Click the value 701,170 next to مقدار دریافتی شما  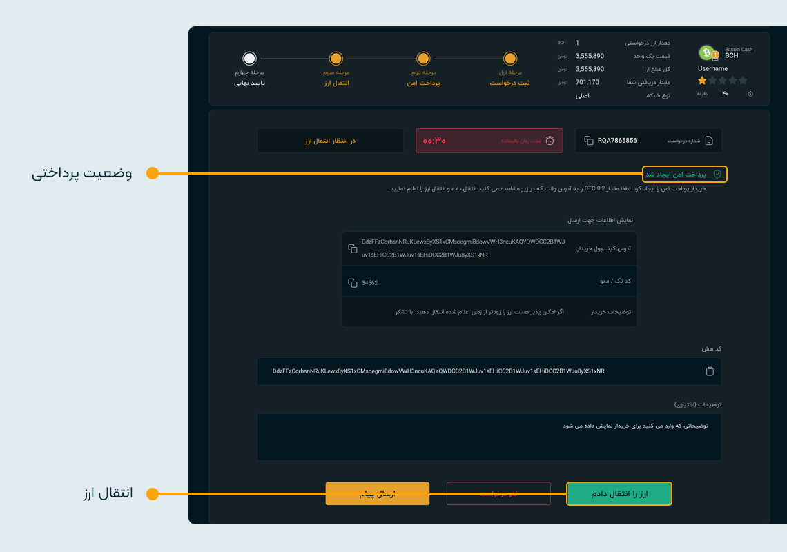point(587,82)
